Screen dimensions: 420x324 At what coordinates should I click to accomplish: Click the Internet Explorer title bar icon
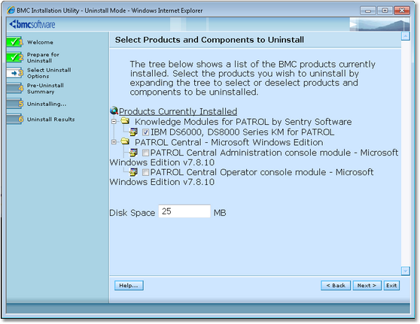11,11
